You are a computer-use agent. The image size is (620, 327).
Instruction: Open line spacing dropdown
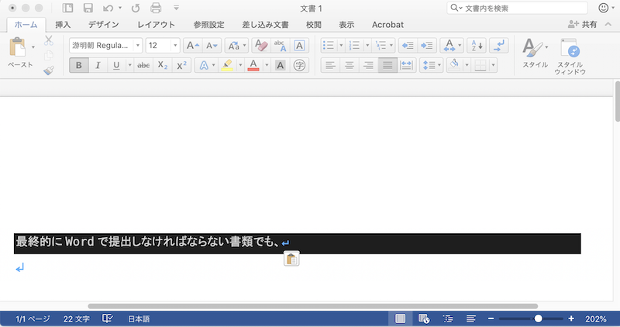pos(432,65)
